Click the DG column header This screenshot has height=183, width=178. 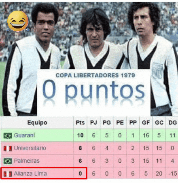click(x=172, y=122)
